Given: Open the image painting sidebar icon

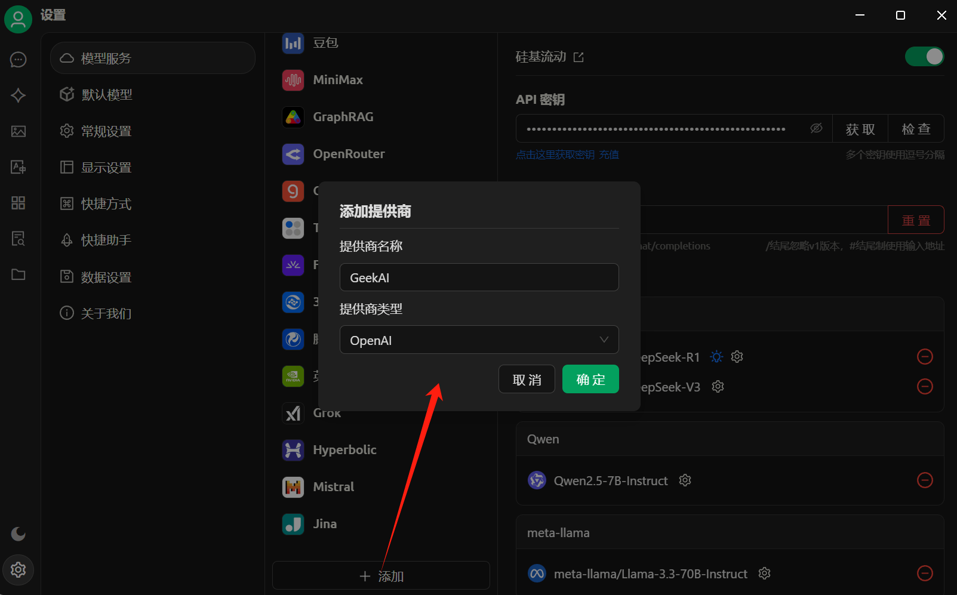Looking at the screenshot, I should pyautogui.click(x=19, y=131).
